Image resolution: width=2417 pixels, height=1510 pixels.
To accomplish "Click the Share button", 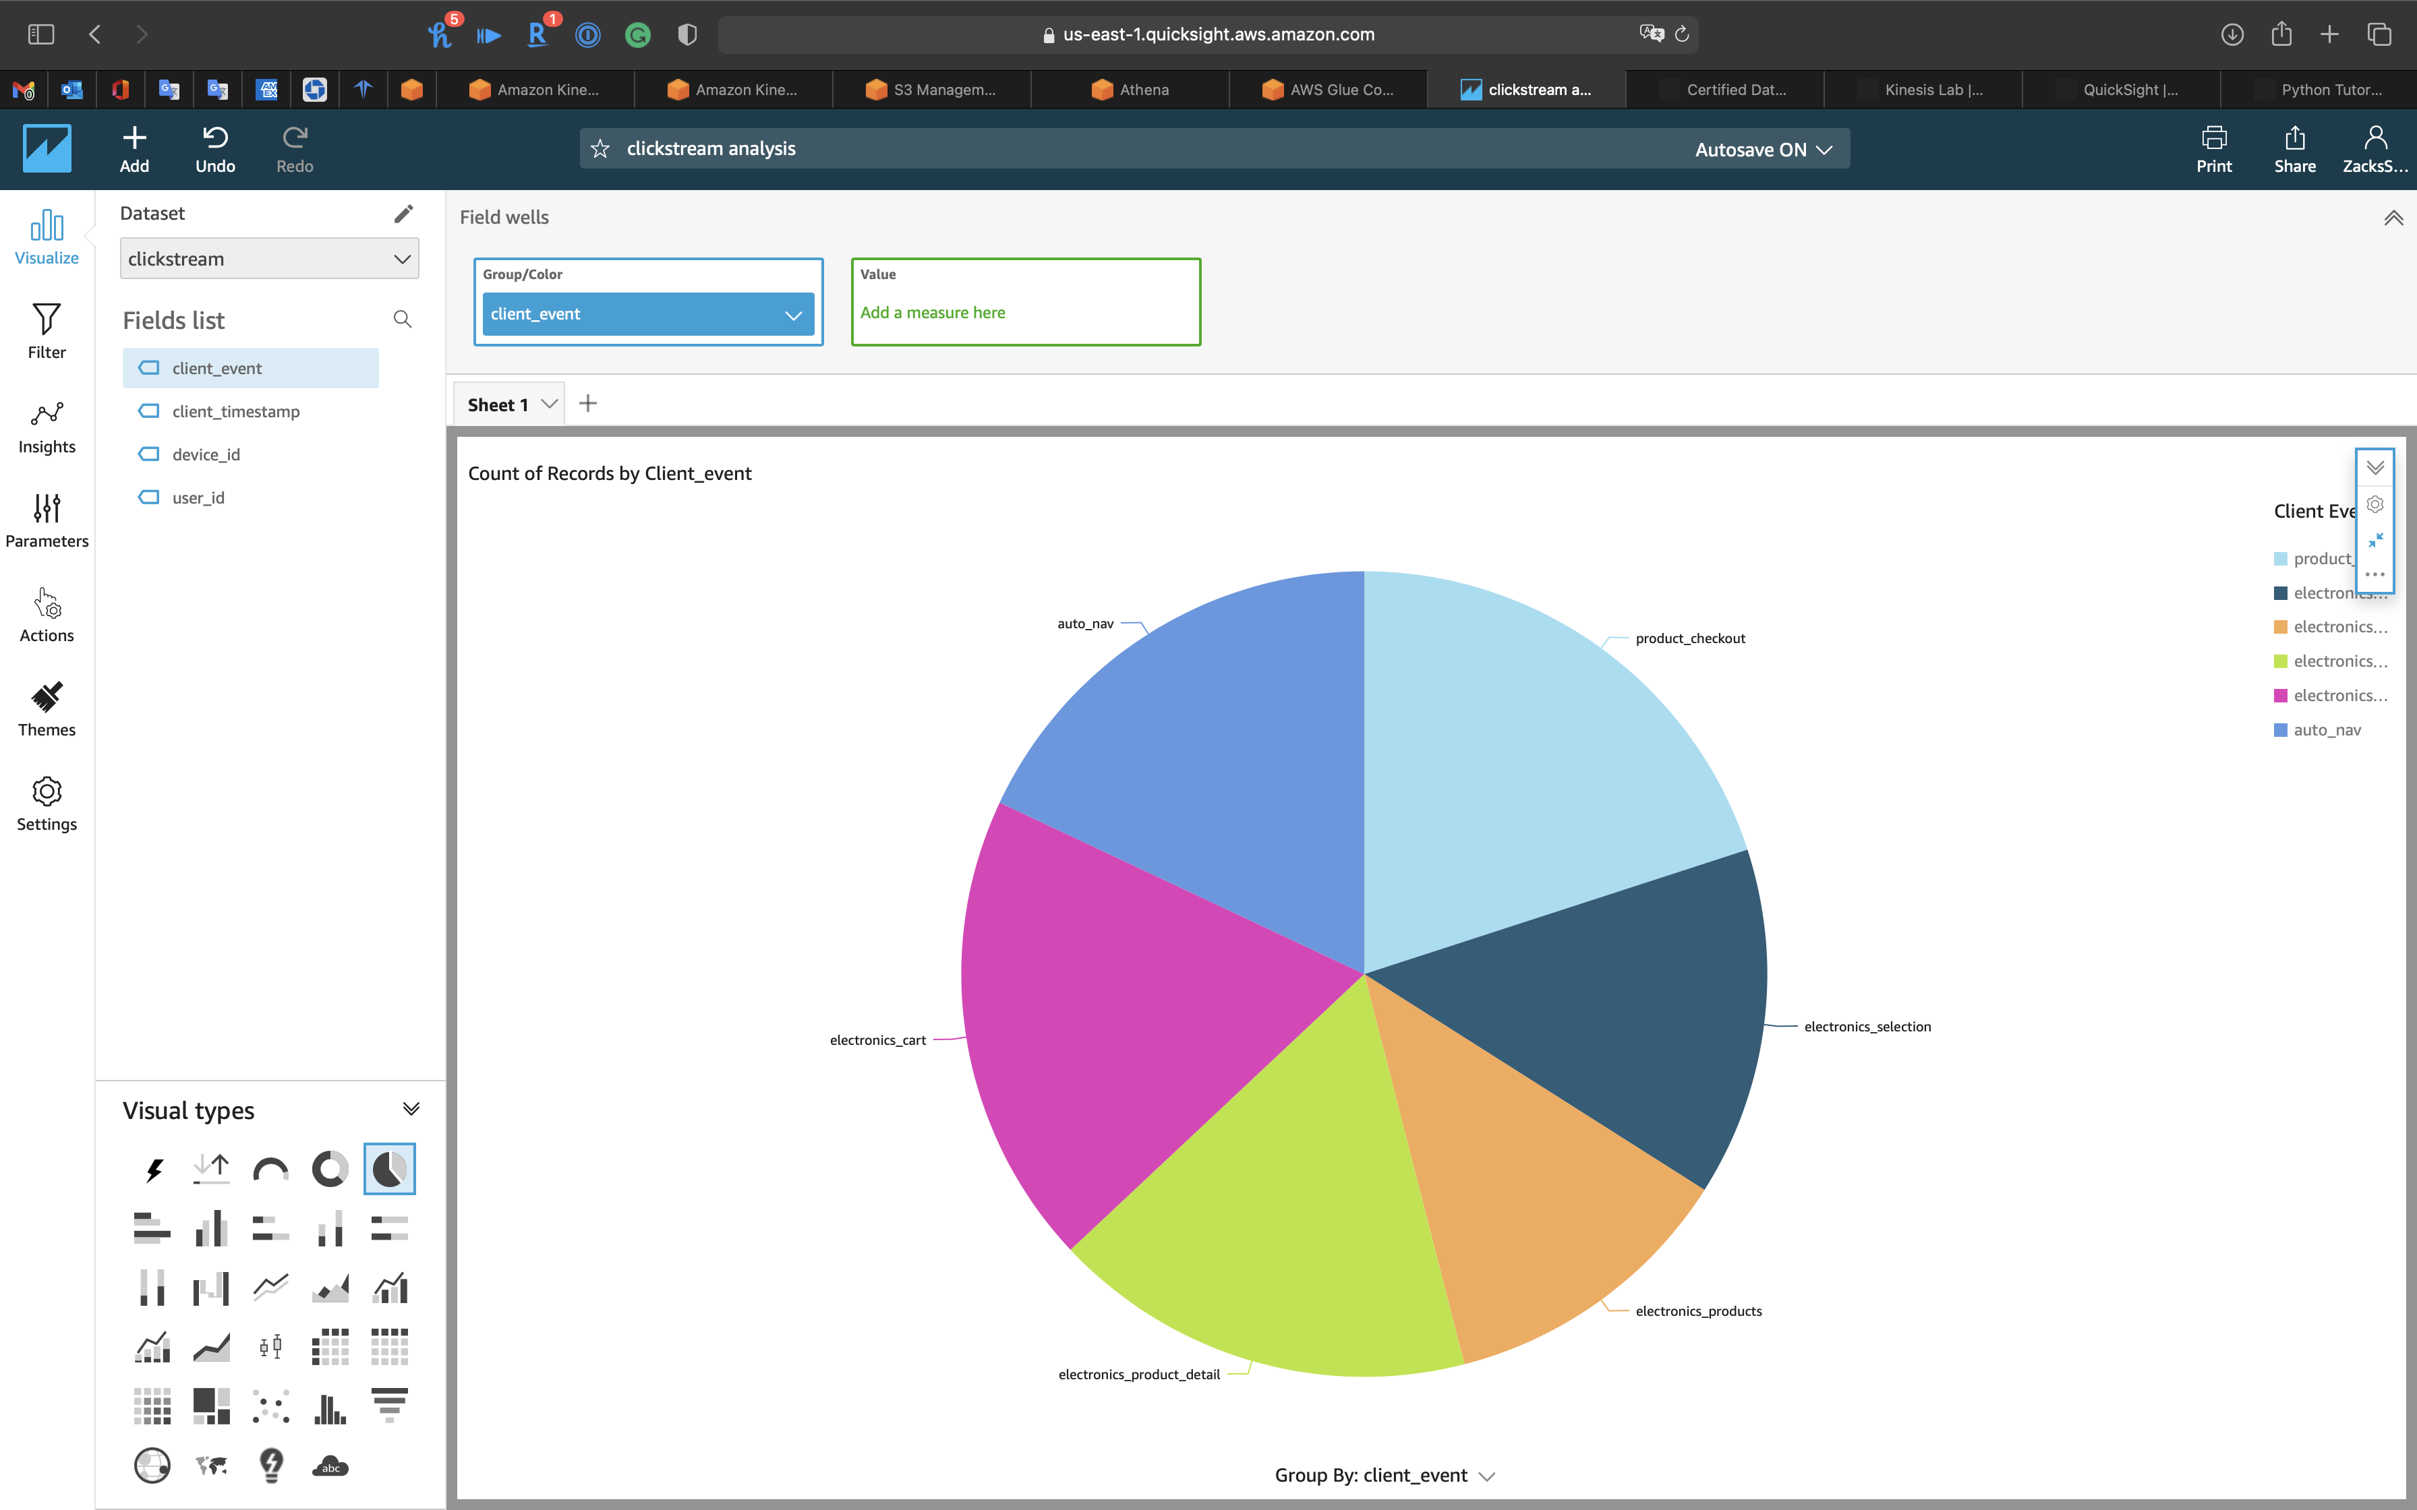I will pyautogui.click(x=2294, y=149).
